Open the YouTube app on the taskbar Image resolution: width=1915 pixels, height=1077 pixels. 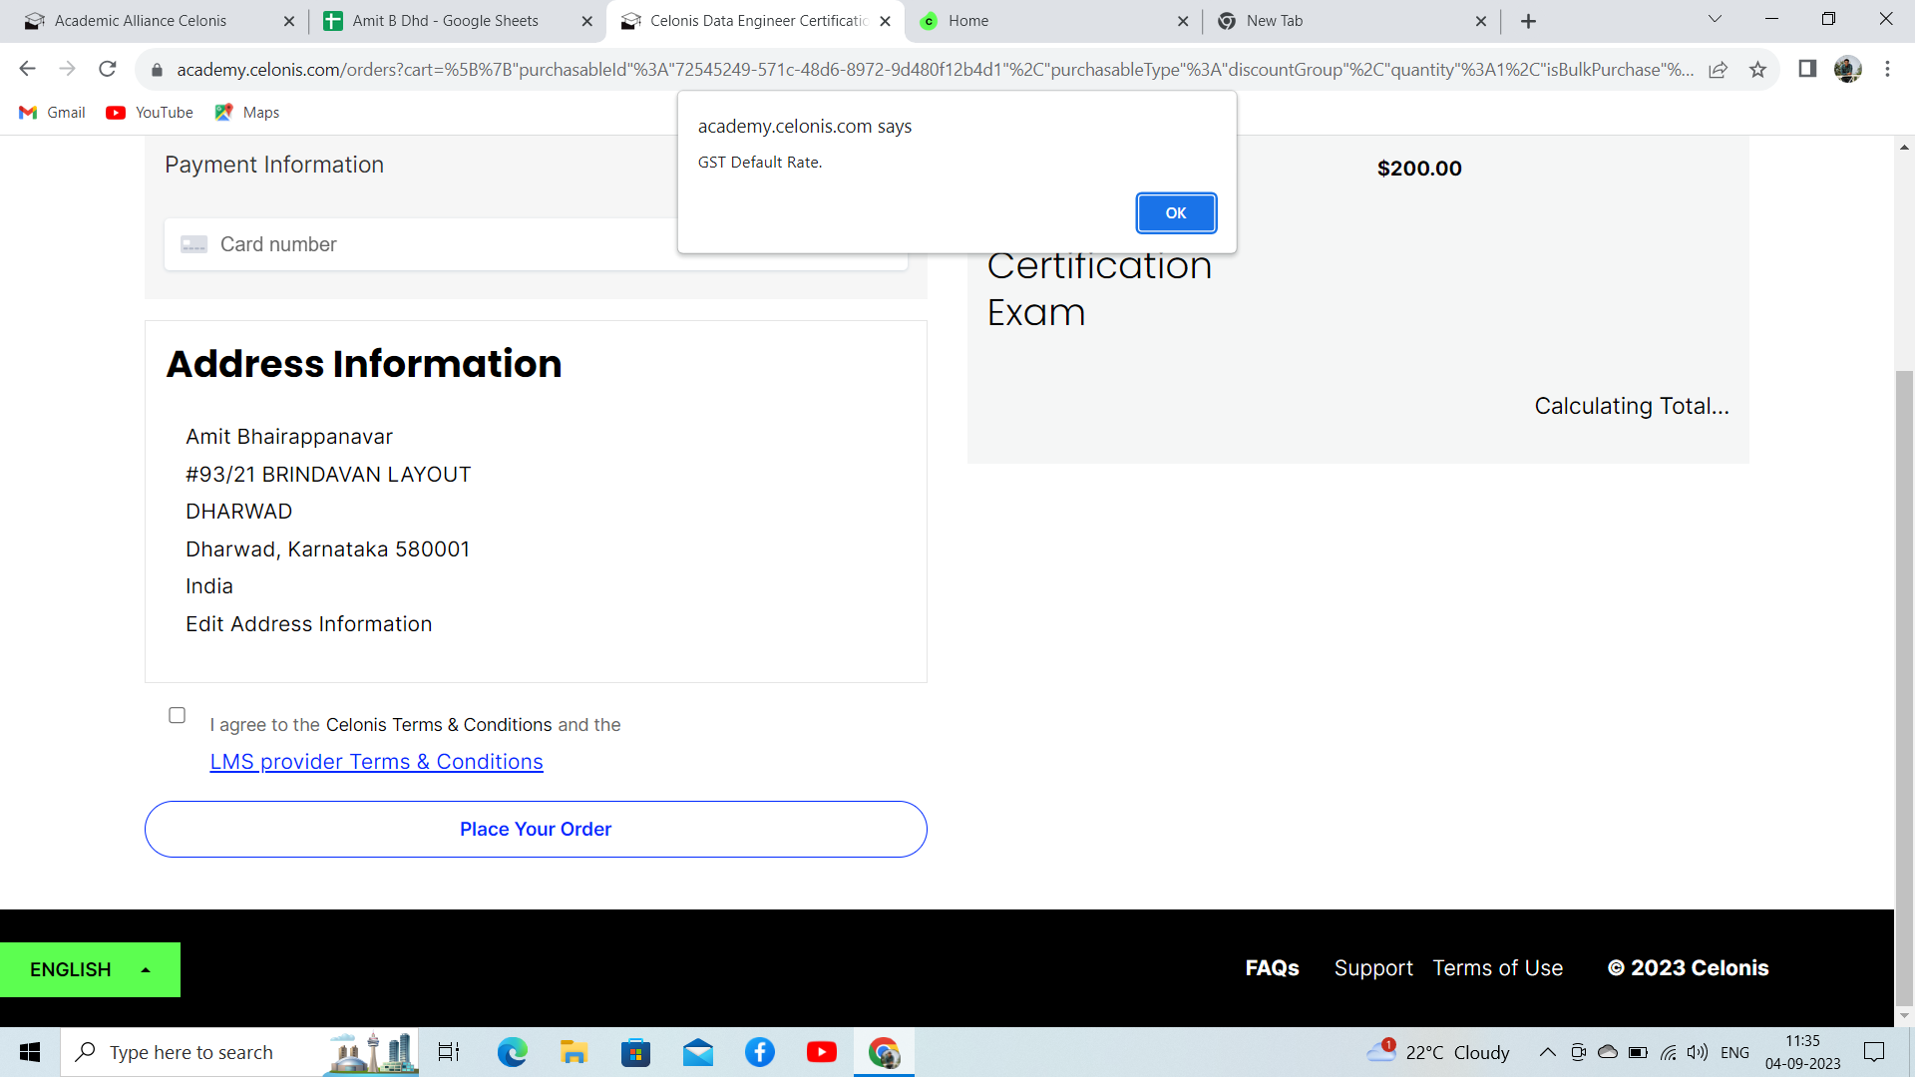point(822,1052)
